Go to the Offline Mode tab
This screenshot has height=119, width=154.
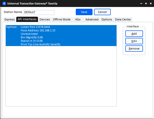click(62, 19)
